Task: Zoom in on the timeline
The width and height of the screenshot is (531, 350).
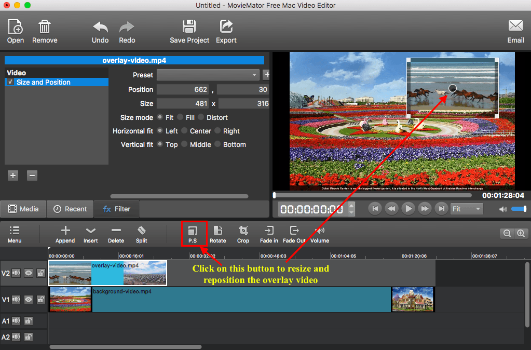Action: [x=521, y=234]
